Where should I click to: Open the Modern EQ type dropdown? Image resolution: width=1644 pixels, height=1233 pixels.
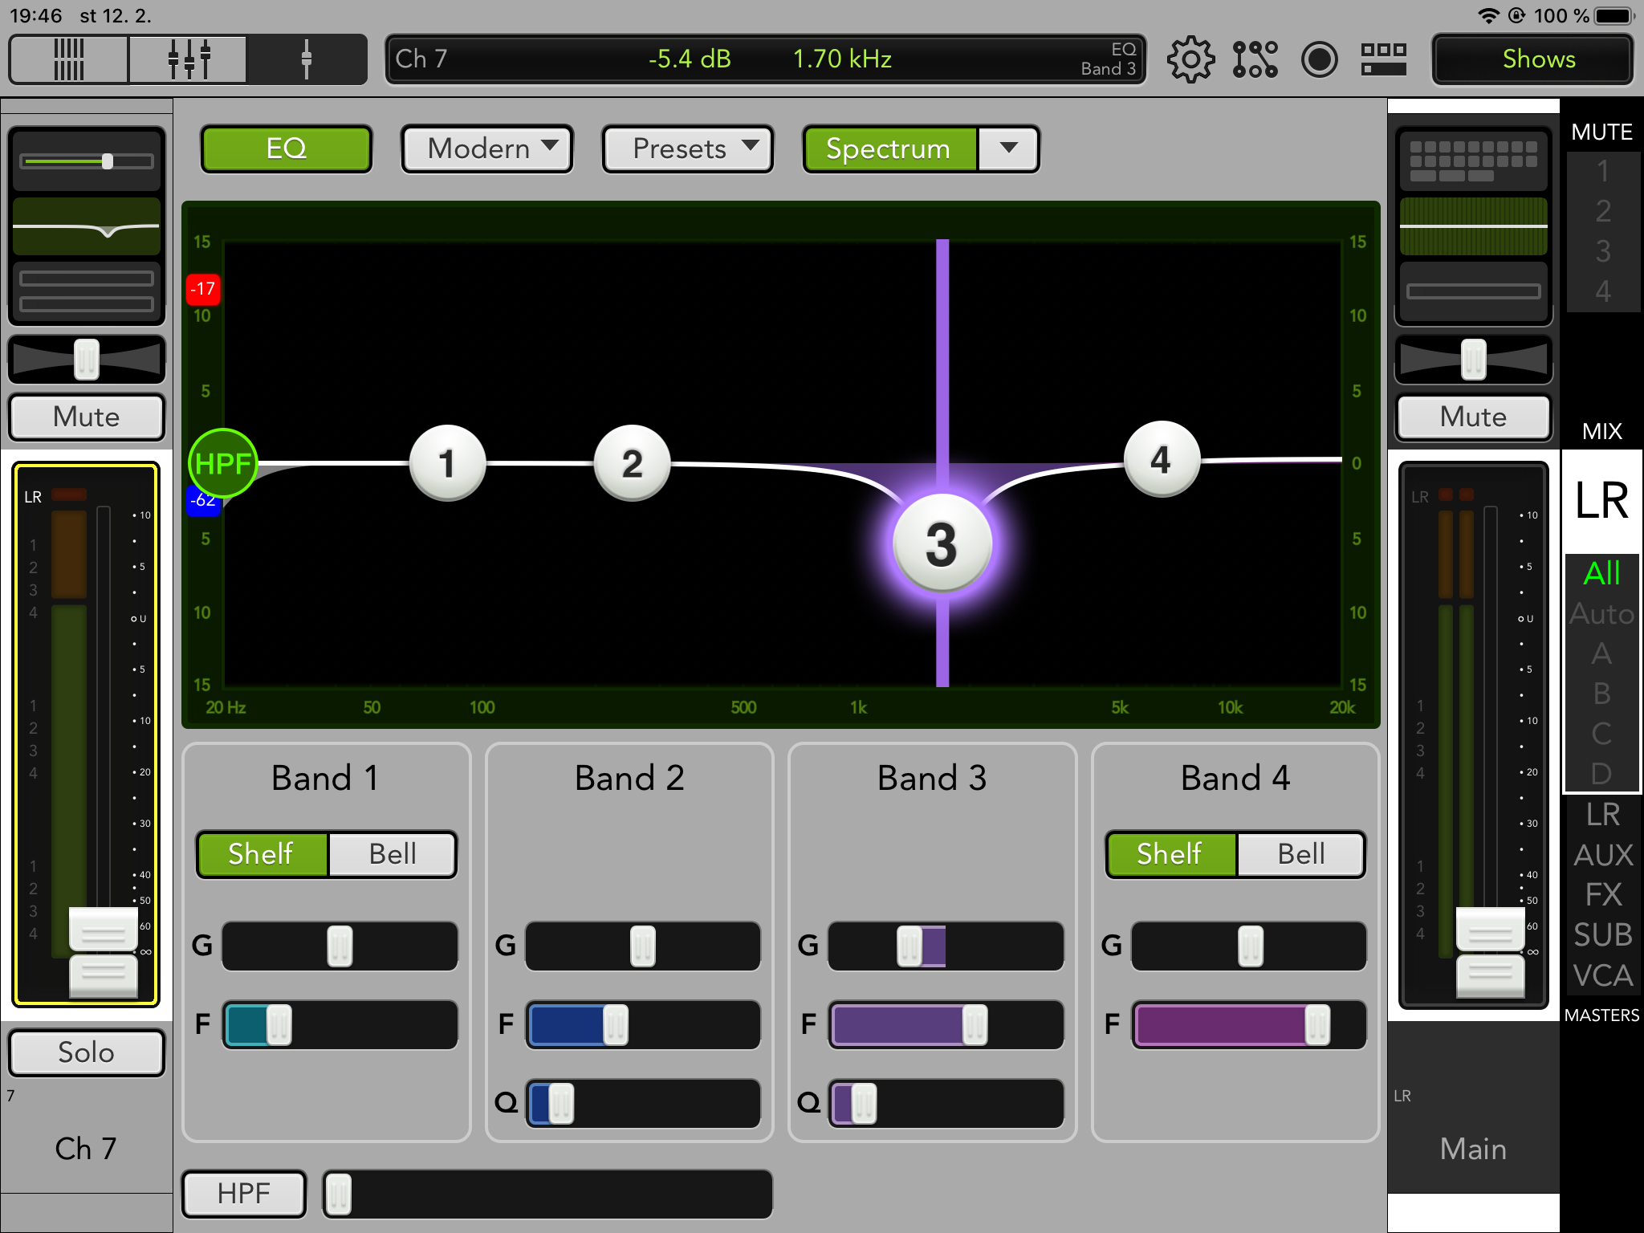487,149
